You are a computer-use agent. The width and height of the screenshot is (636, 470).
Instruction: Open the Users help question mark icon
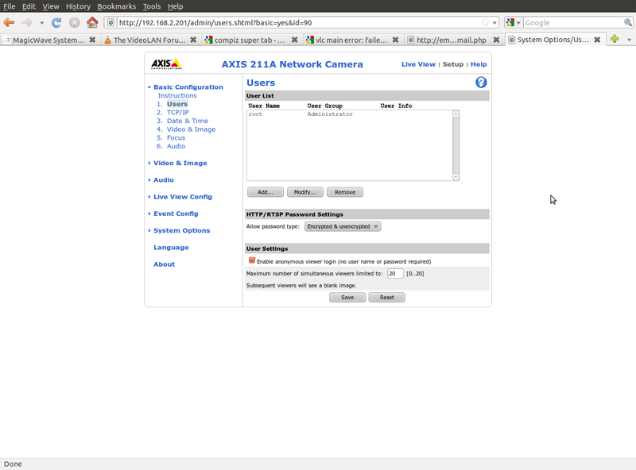pos(481,83)
